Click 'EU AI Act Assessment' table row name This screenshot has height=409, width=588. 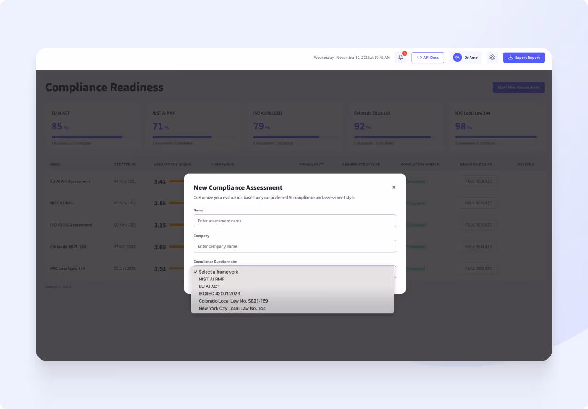(70, 181)
